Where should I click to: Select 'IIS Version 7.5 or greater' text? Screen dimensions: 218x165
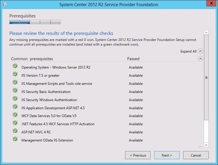[x=40, y=76]
